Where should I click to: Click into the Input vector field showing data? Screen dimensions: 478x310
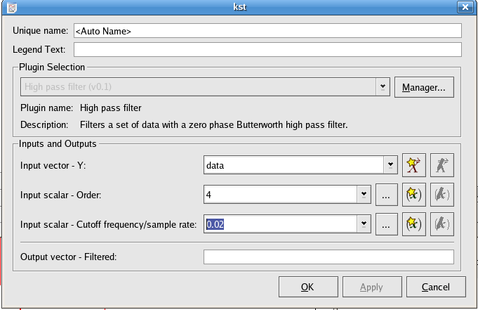(293, 165)
